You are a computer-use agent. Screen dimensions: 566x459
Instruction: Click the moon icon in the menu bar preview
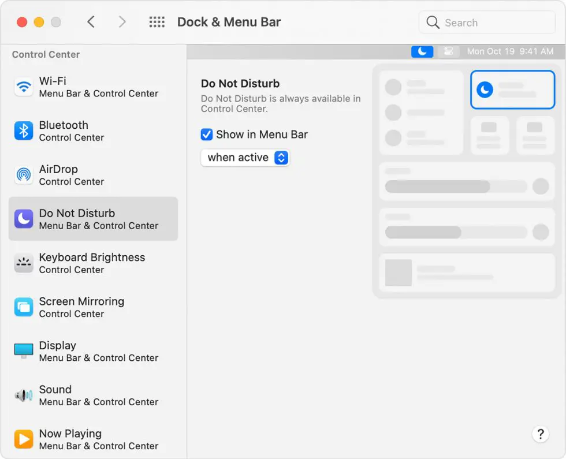(422, 51)
